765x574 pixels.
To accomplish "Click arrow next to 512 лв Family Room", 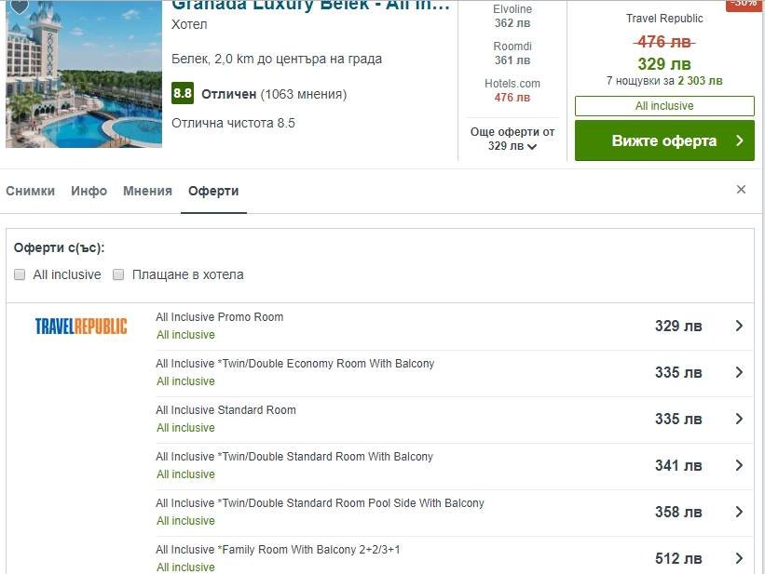I will pyautogui.click(x=739, y=558).
